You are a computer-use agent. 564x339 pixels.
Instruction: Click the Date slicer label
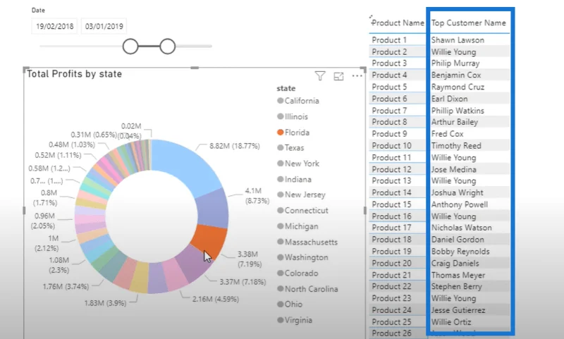[x=38, y=10]
